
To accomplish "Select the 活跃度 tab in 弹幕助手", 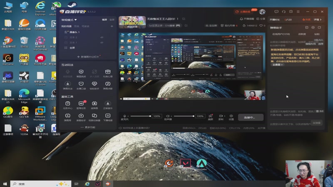I will (x=302, y=34).
